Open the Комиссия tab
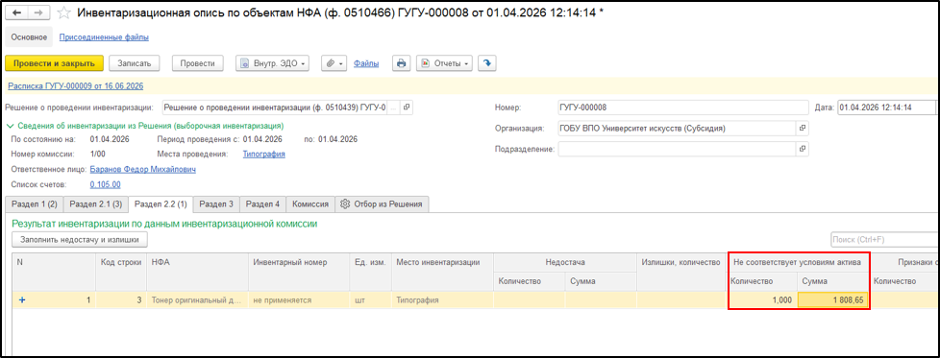 click(309, 204)
